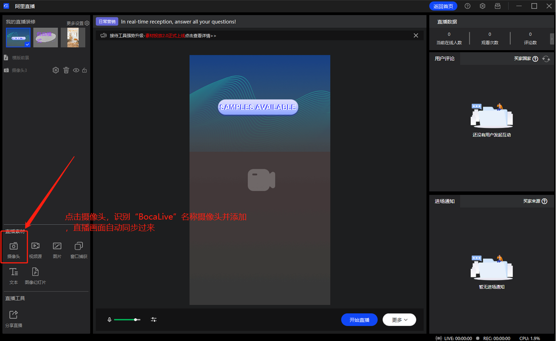Toggle visibility of the 摄像头3 layer
The image size is (556, 341).
(76, 70)
